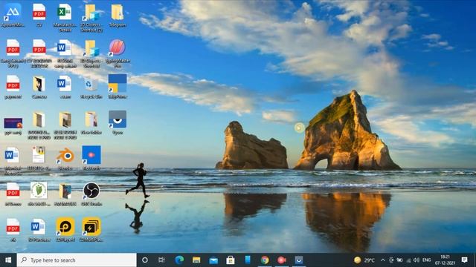The height and width of the screenshot is (267, 476).
Task: Open Microsoft Store from the taskbar
Action: 231,260
